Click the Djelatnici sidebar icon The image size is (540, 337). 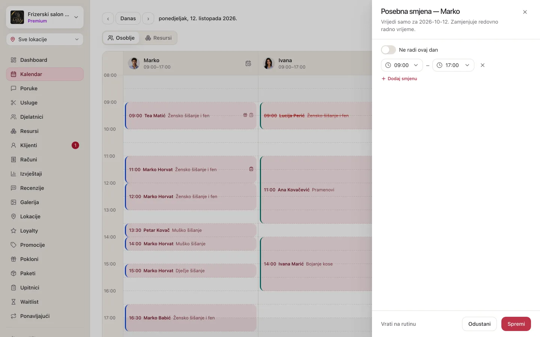pyautogui.click(x=13, y=117)
